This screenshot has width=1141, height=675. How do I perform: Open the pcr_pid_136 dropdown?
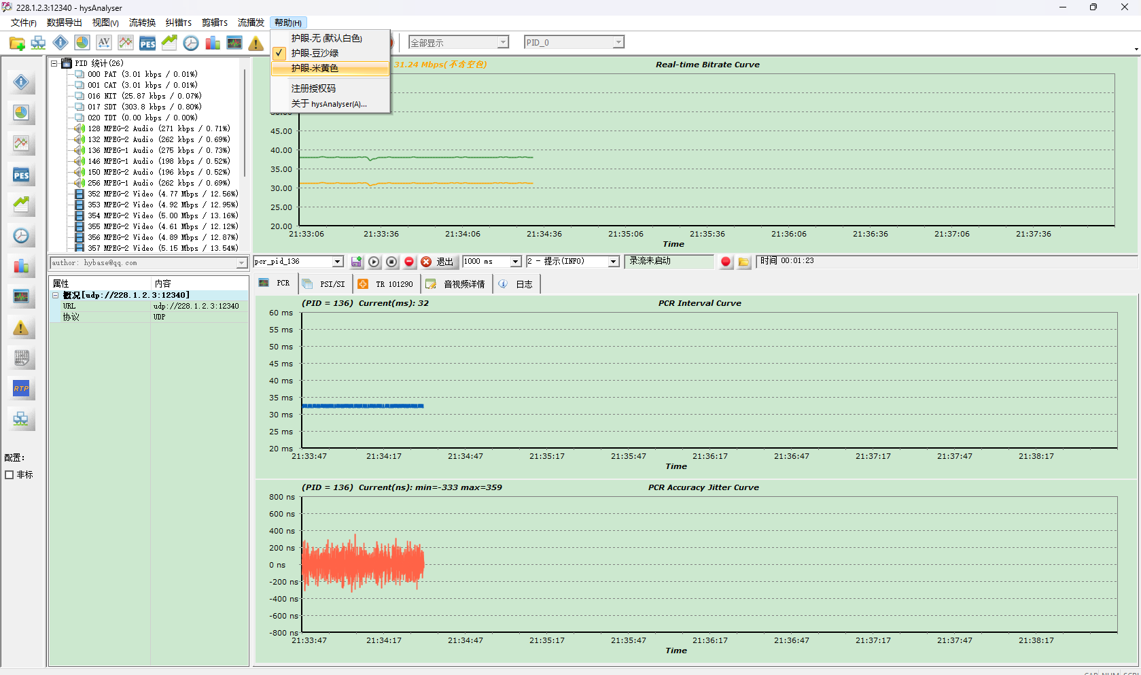click(x=338, y=262)
